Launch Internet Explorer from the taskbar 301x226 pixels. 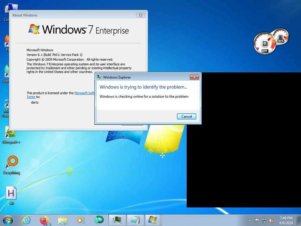(x=26, y=220)
